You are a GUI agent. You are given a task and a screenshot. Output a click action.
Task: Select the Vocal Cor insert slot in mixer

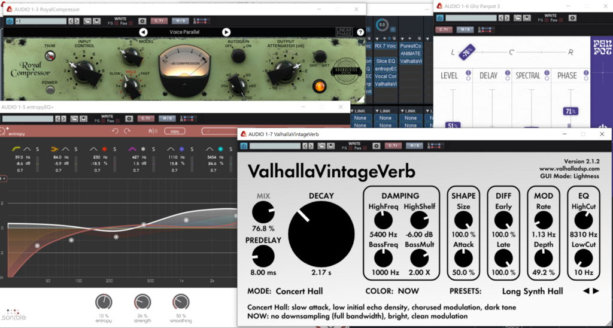(x=386, y=76)
